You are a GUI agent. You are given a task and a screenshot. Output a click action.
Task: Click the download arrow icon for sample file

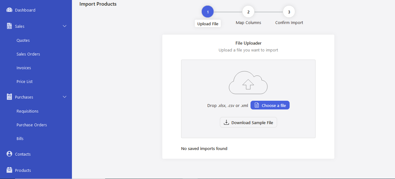pyautogui.click(x=226, y=123)
